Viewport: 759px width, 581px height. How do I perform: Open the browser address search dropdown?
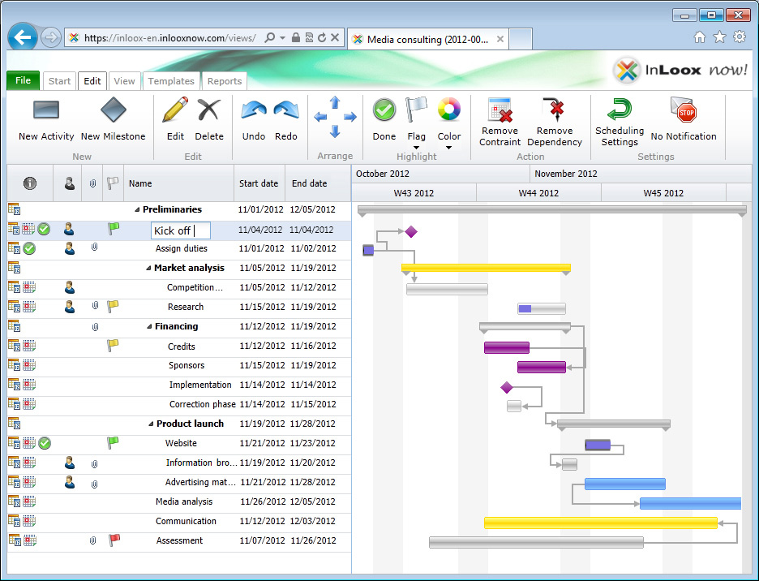pyautogui.click(x=282, y=38)
